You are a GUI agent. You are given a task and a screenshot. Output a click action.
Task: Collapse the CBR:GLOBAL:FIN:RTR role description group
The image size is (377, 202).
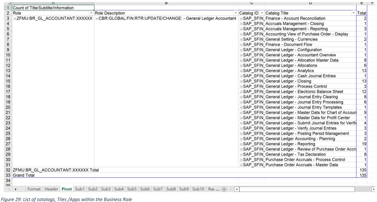pos(97,19)
